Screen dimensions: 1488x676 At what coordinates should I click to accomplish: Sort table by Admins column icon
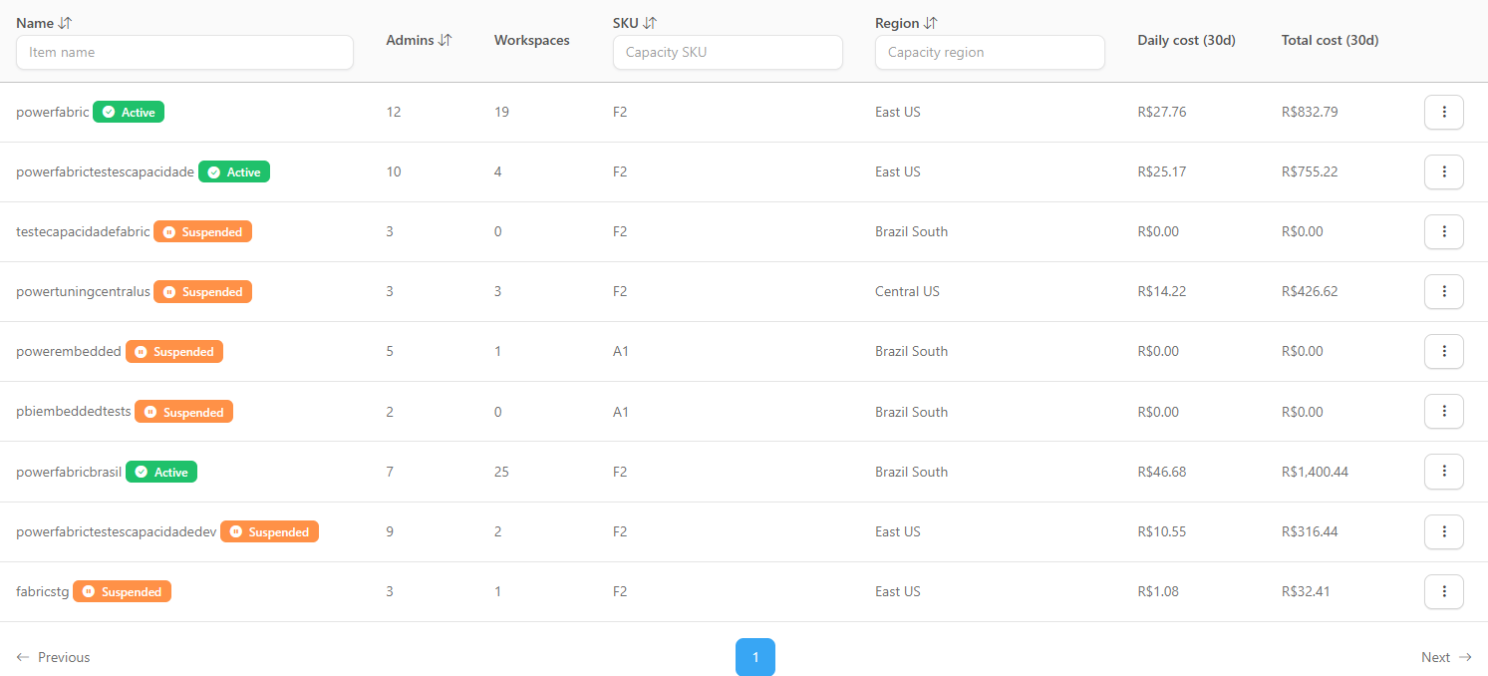[x=446, y=40]
